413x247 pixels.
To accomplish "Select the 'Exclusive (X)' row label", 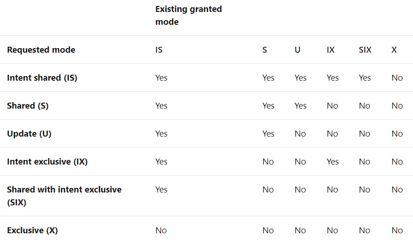I will [32, 230].
